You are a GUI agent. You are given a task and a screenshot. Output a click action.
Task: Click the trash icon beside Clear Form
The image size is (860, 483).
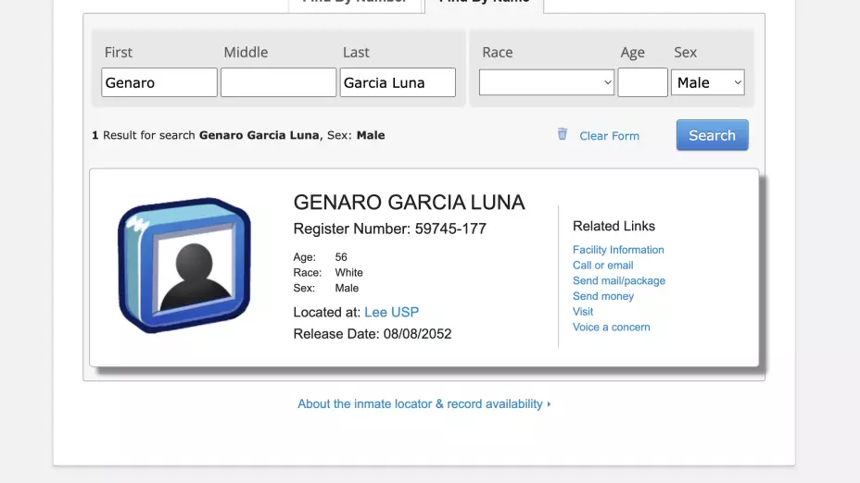click(562, 134)
